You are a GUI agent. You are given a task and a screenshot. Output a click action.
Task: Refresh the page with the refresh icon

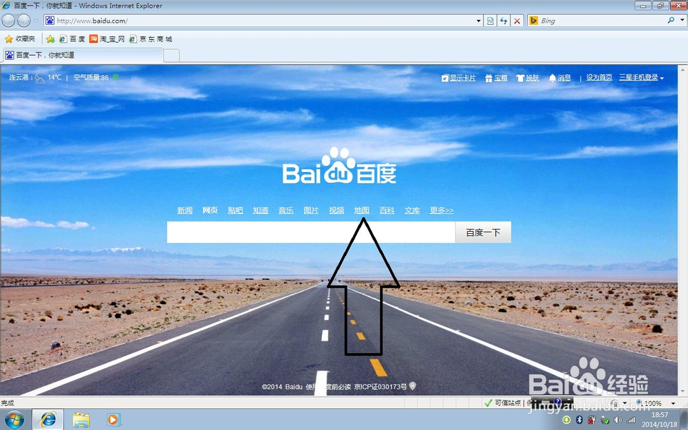point(504,21)
